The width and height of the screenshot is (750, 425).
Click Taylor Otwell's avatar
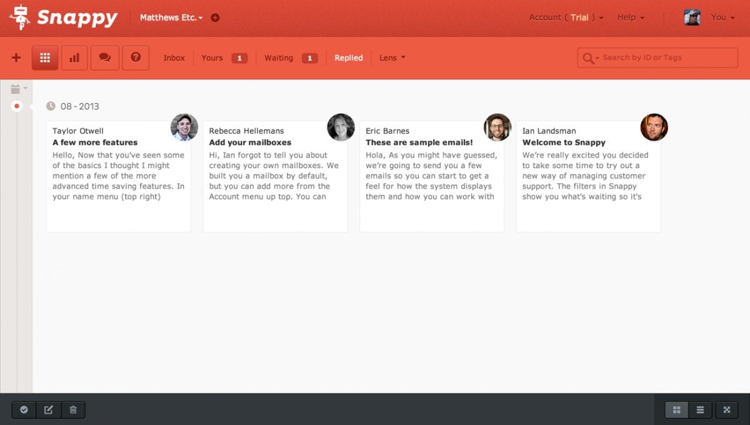point(184,127)
